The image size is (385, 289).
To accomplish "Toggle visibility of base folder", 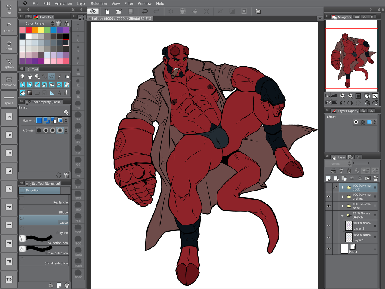I will tap(328, 206).
